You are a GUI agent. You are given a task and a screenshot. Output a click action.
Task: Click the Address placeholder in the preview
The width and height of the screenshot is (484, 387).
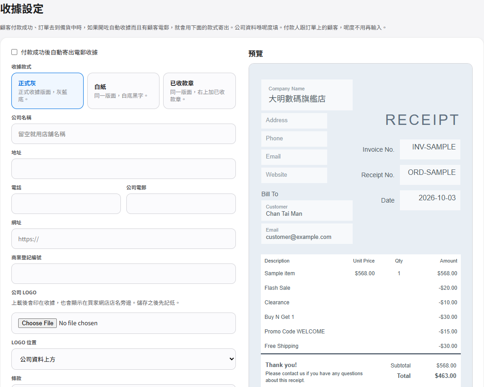(294, 121)
